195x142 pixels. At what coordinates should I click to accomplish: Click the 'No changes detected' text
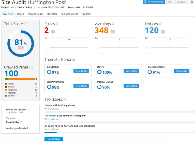(x=17, y=128)
